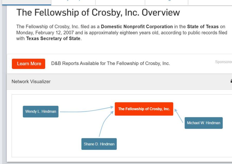Click the bold Domestic Nonprofit Corporation text
This screenshot has width=232, height=164.
pos(137,27)
